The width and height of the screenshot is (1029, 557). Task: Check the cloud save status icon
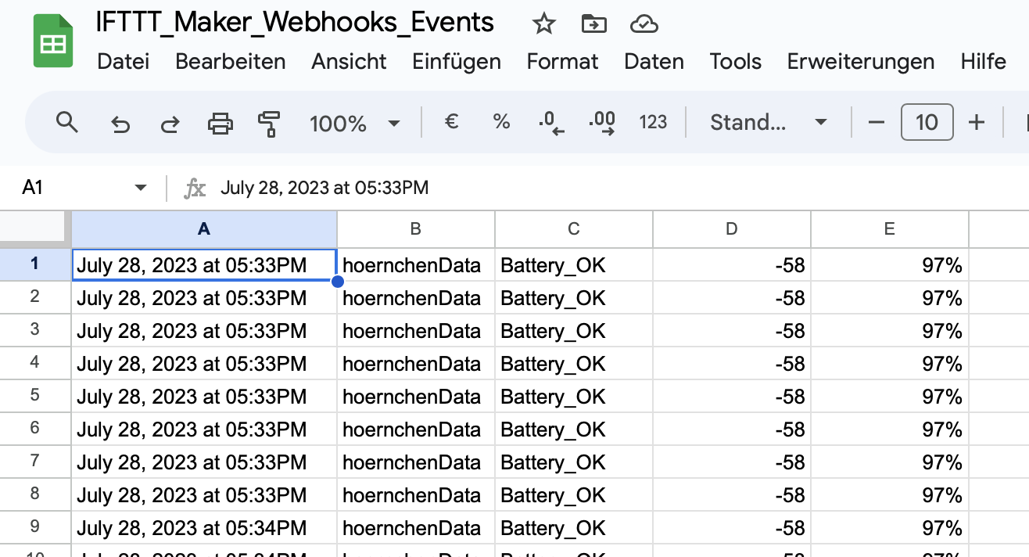(643, 24)
